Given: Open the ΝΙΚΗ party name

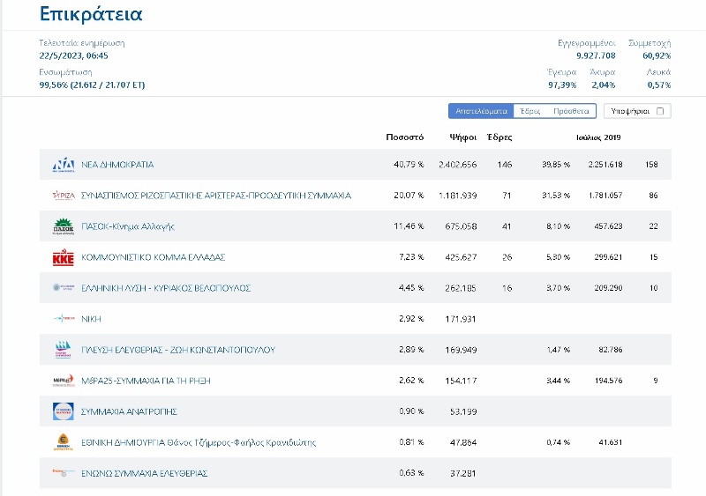Looking at the screenshot, I should click(91, 319).
